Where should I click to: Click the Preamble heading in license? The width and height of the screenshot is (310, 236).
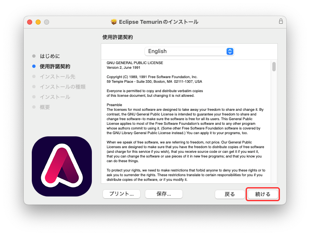click(114, 105)
